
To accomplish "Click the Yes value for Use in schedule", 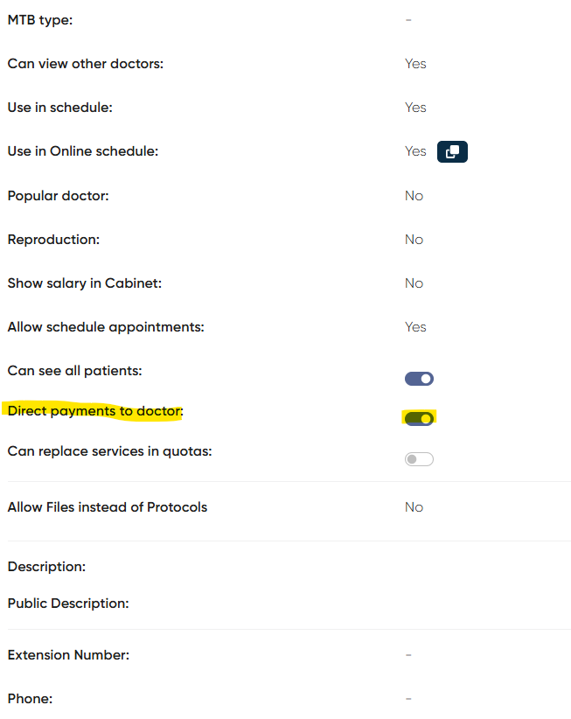I will (415, 108).
